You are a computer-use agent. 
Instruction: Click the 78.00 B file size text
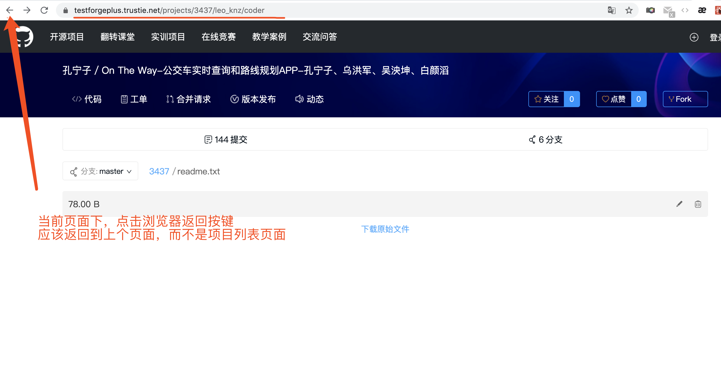tap(84, 204)
